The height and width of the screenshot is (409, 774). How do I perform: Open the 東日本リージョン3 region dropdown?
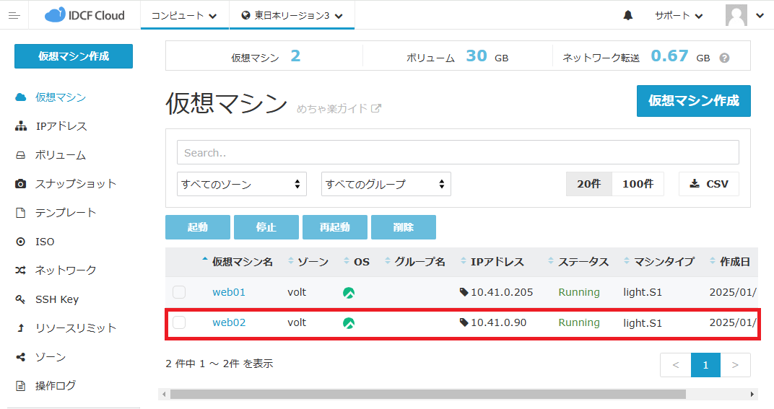292,15
